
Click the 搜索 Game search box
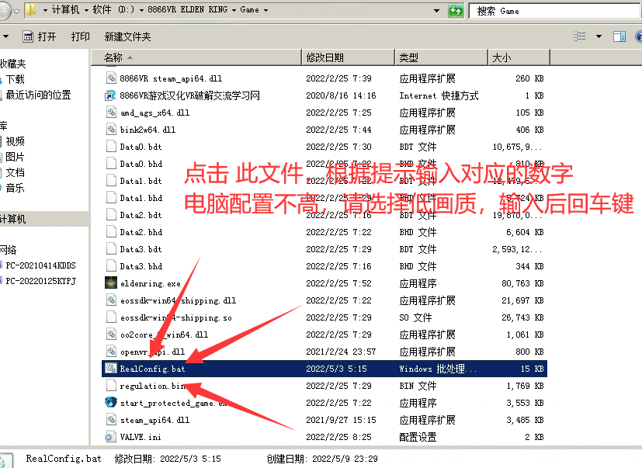[x=555, y=11]
